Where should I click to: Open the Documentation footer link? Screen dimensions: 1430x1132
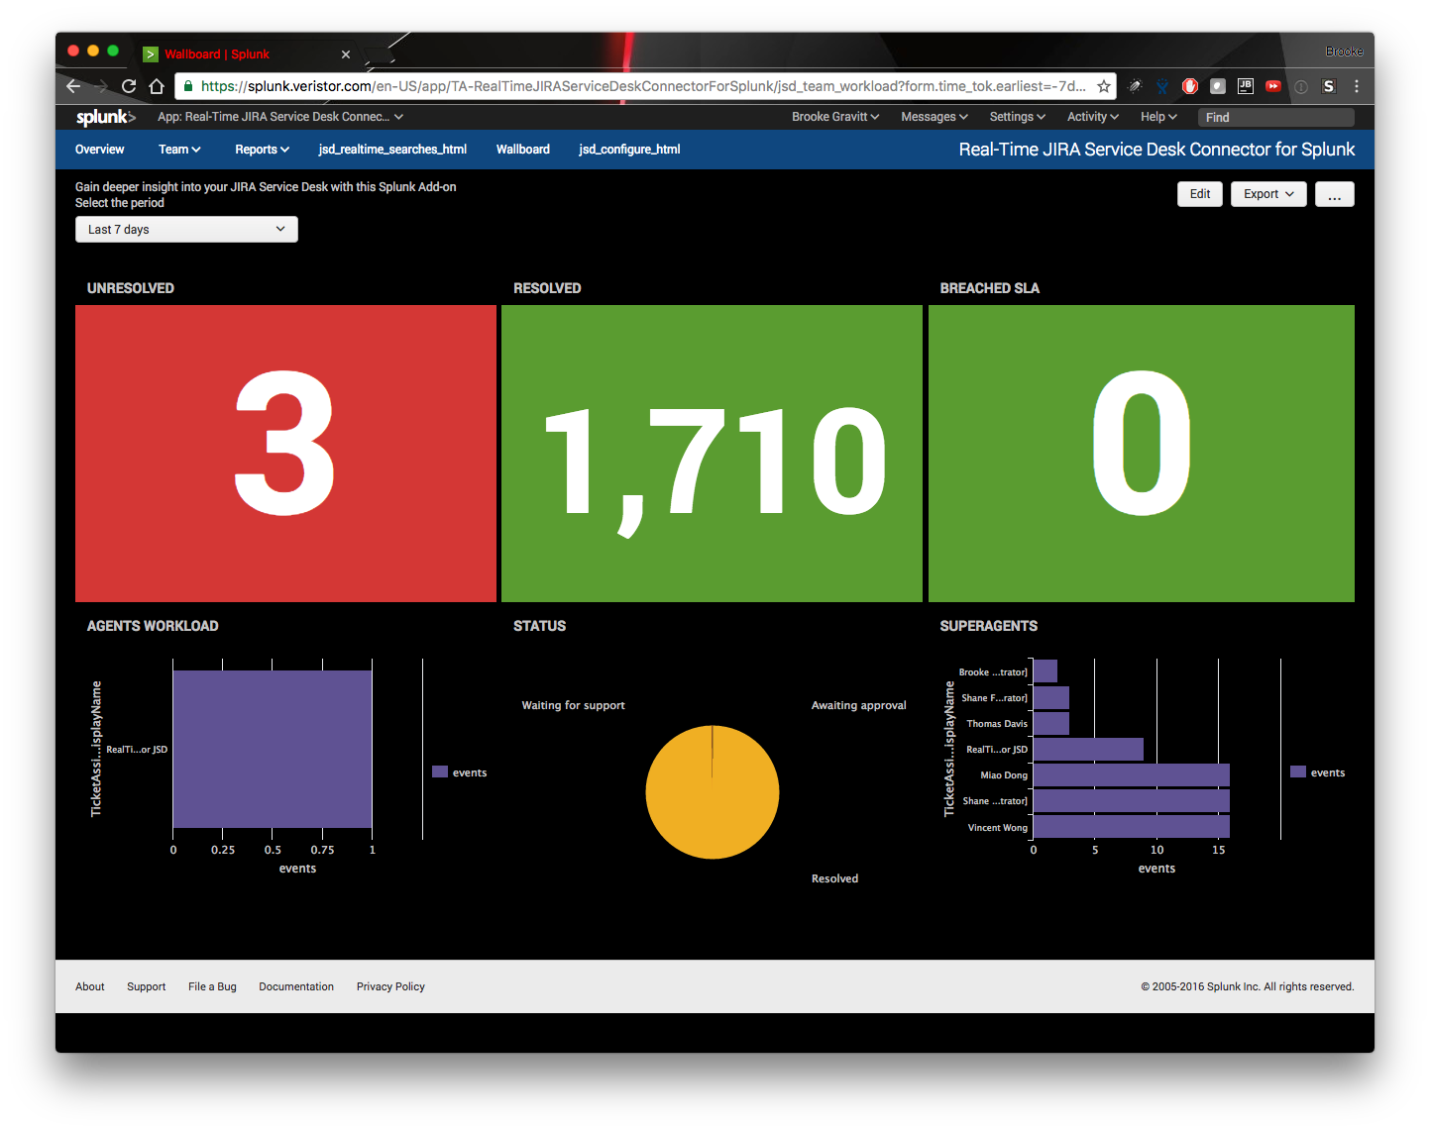click(x=296, y=986)
